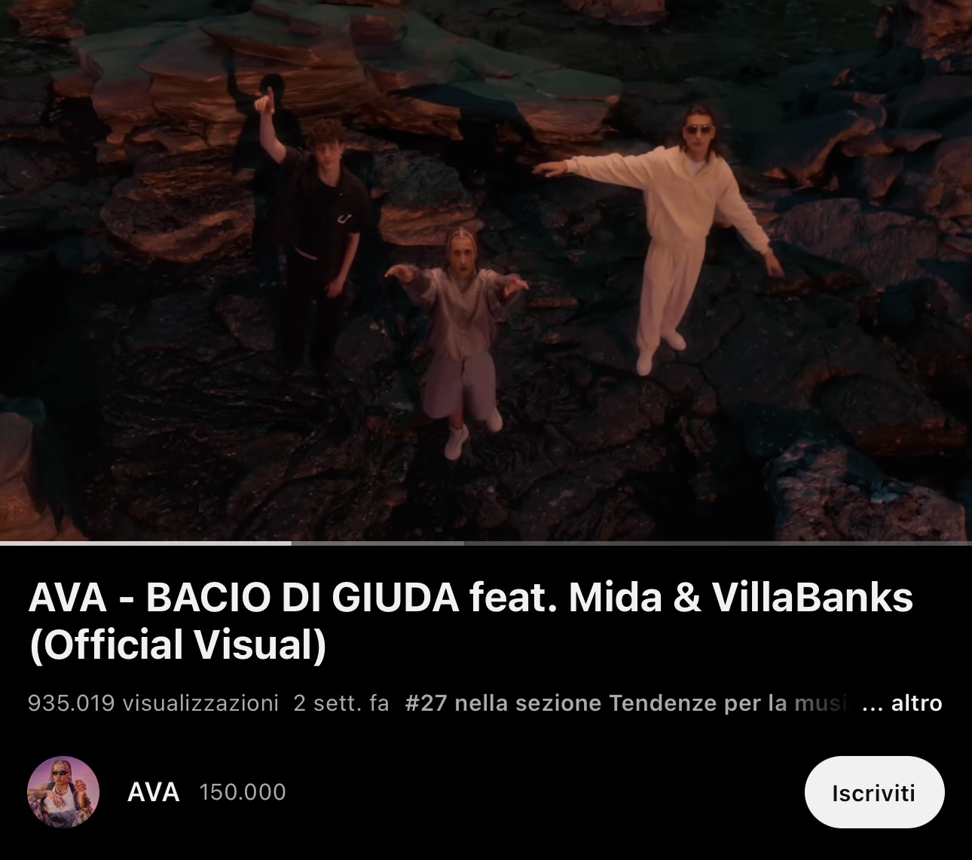The image size is (972, 860).
Task: Click the 150.000 subscriber count
Action: pos(243,792)
